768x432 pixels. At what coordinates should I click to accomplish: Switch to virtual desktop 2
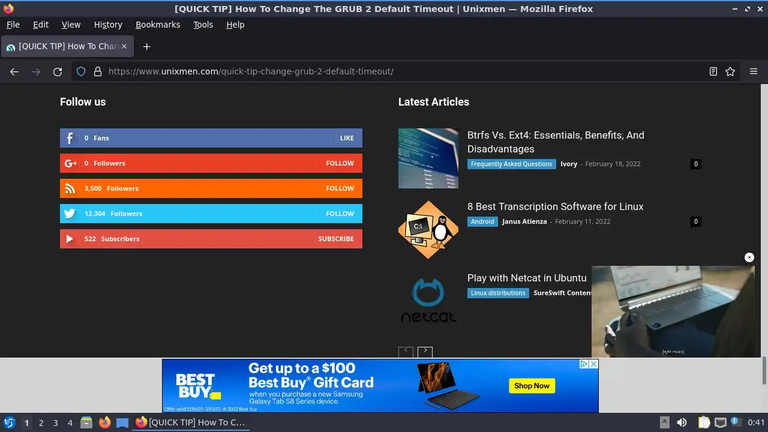coord(41,422)
